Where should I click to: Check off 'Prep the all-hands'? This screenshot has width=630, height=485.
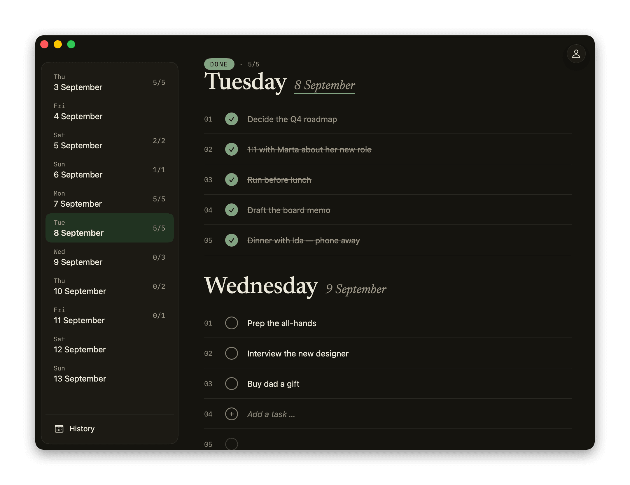(231, 323)
